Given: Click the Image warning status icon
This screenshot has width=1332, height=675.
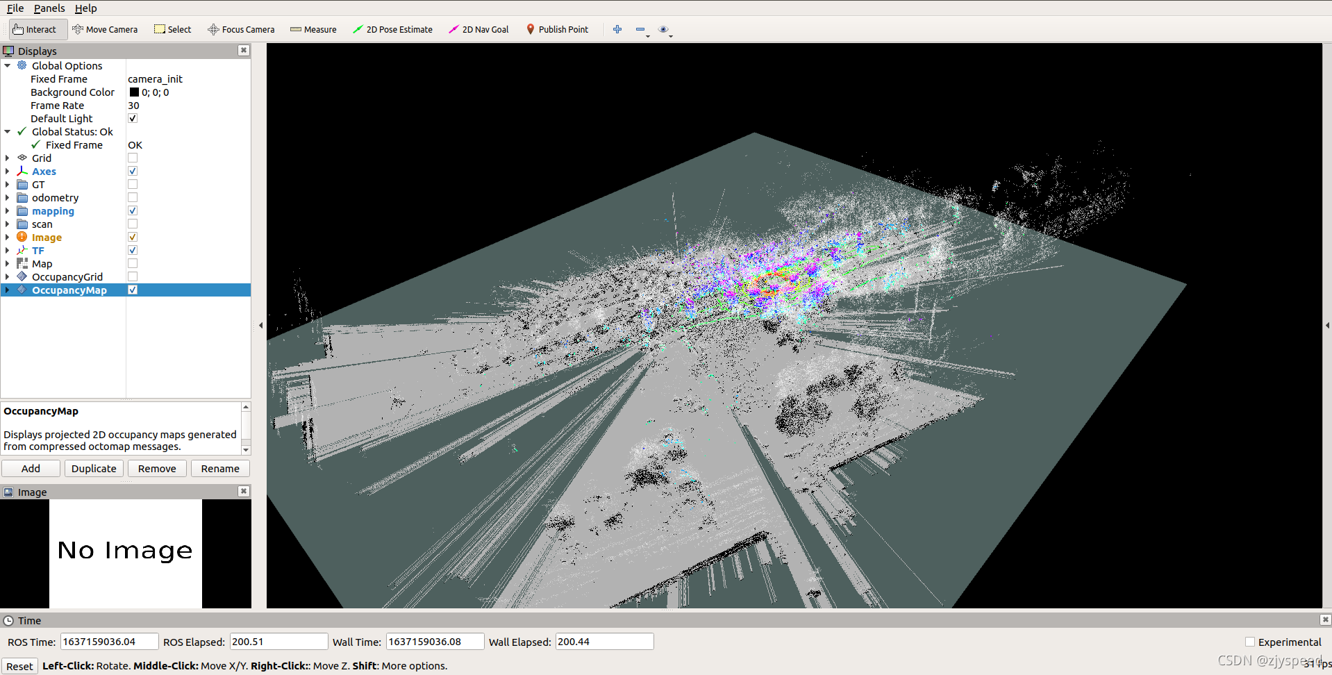Looking at the screenshot, I should [22, 237].
